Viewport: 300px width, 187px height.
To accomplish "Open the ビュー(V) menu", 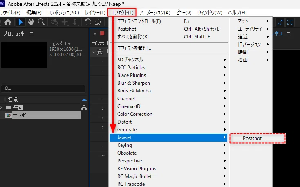I will 184,13.
